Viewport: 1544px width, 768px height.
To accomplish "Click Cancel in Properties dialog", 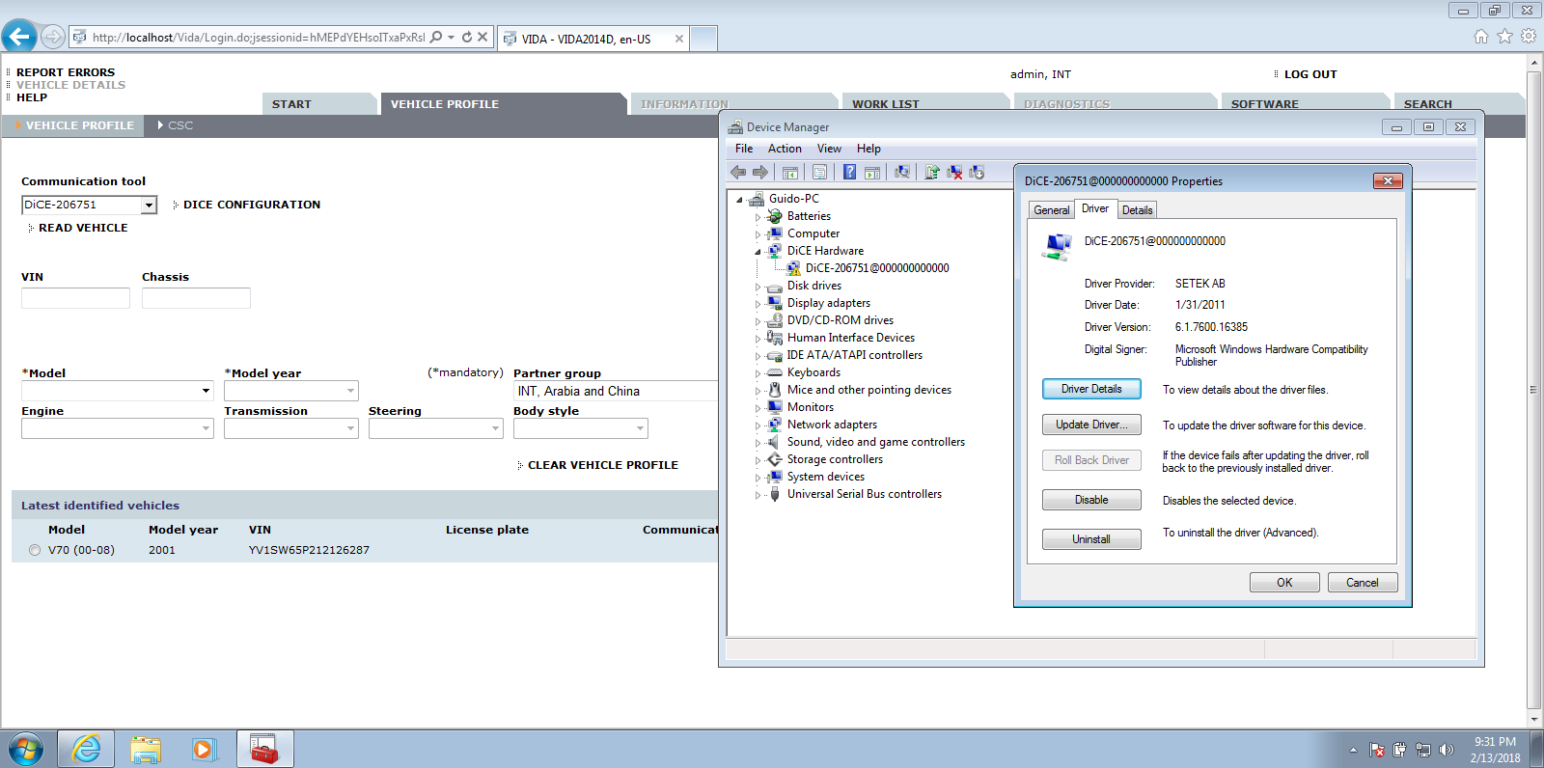I will [1363, 583].
